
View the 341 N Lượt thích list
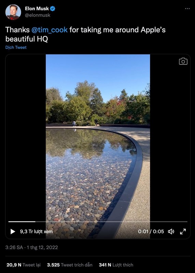coord(116,265)
